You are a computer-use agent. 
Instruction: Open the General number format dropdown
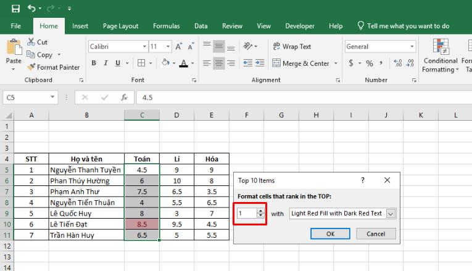pyautogui.click(x=412, y=47)
